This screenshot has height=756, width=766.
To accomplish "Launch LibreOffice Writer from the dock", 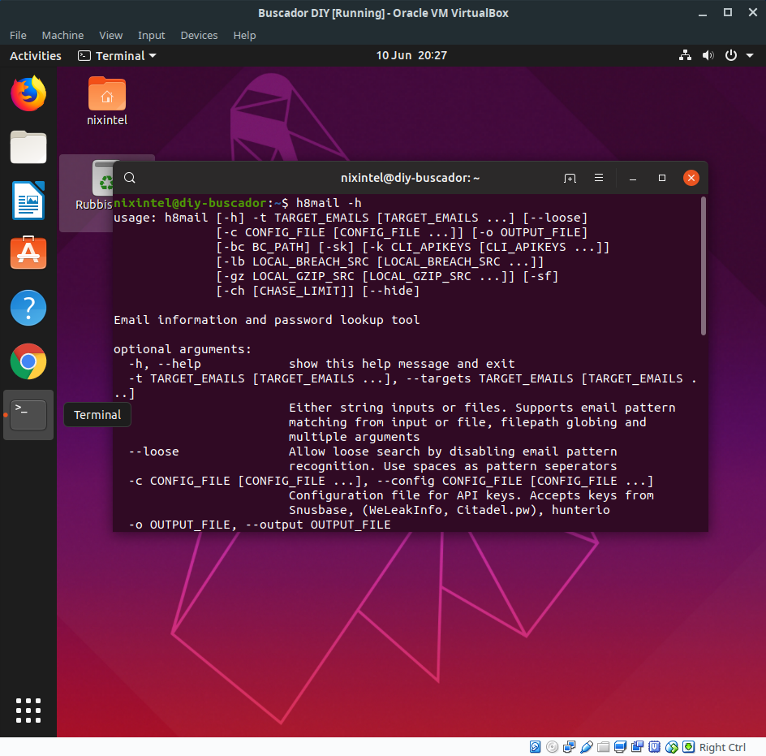I will click(x=28, y=201).
